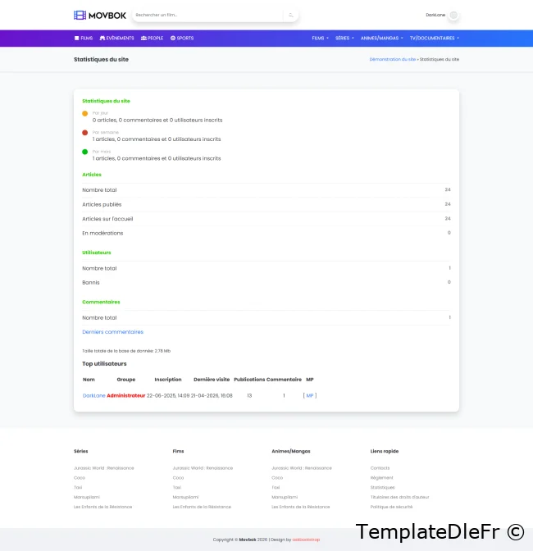533x551 pixels.
Task: Click the red 'Par semaine' indicator dot
Action: click(84, 133)
